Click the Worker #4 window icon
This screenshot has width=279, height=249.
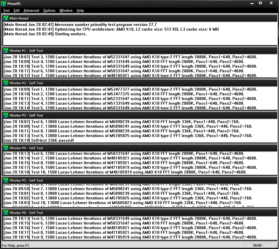6,148
